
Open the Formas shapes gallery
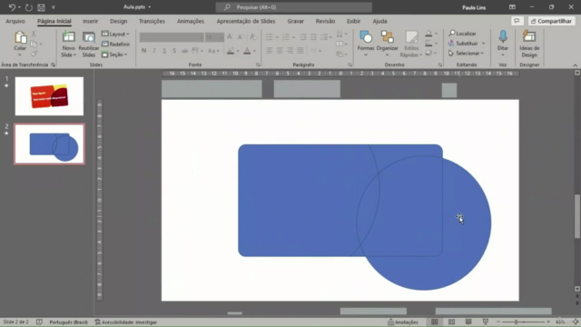[366, 44]
